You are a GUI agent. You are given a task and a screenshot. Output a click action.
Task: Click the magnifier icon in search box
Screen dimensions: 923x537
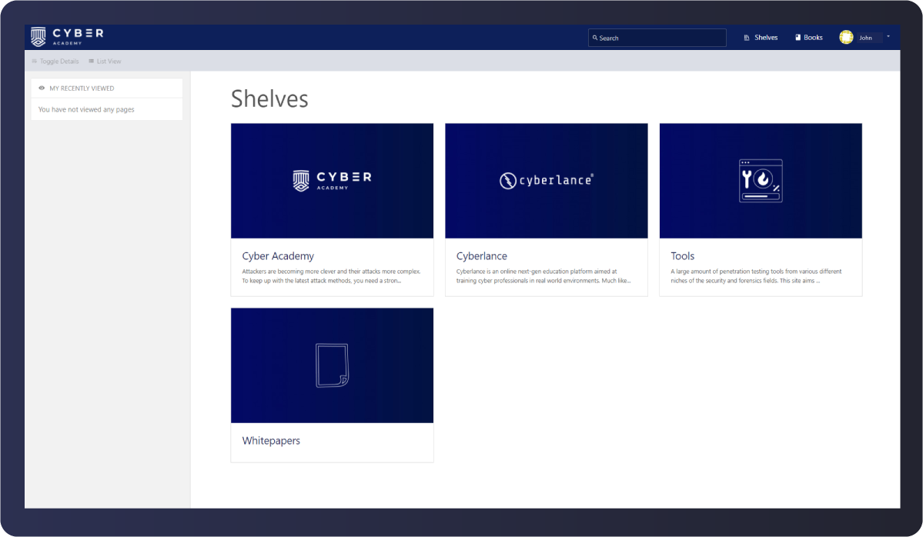point(595,38)
